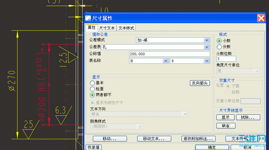Screen dimensions: 269x150
Task: Close the 尺寸属性 dialog
Action: pos(261,18)
